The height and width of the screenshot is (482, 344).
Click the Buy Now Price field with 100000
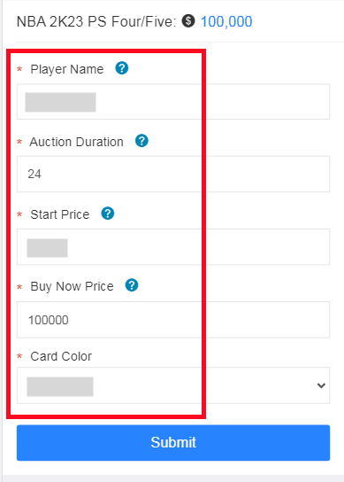pyautogui.click(x=173, y=320)
